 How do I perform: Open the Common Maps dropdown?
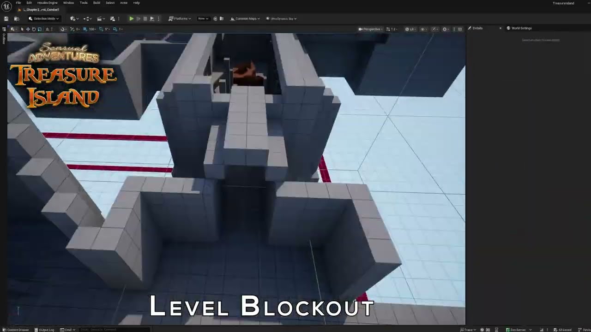coord(245,18)
